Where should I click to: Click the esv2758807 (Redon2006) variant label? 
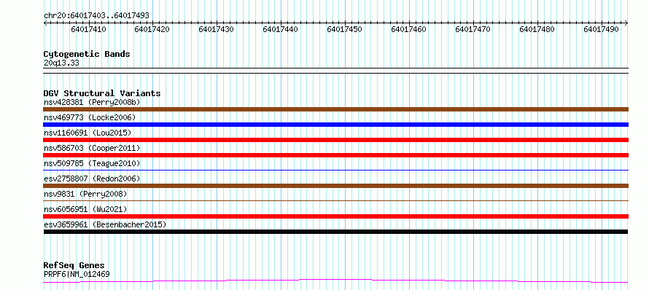pyautogui.click(x=92, y=179)
